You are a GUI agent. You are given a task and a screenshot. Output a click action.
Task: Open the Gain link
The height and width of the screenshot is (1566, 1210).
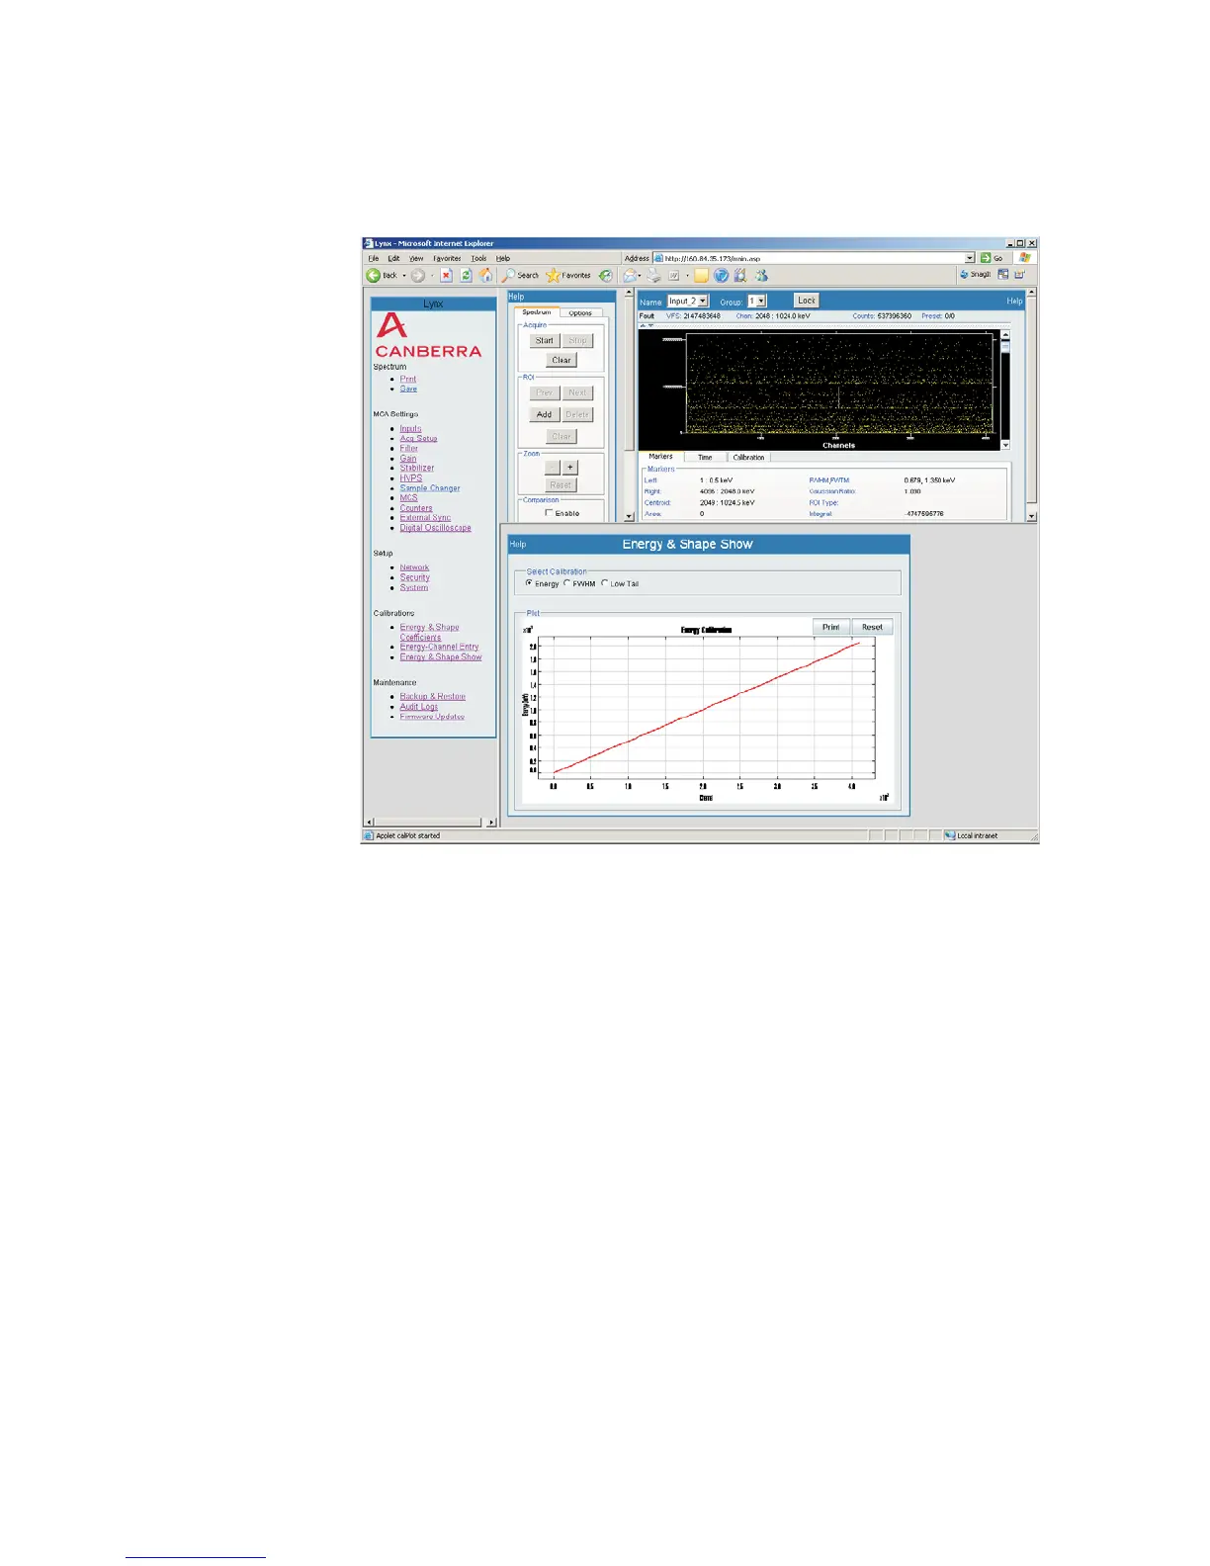408,459
